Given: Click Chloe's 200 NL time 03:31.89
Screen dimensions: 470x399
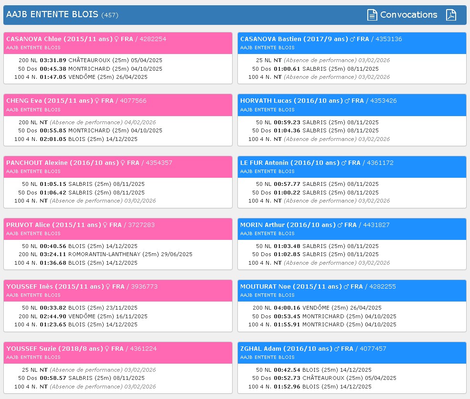Looking at the screenshot, I should click(x=53, y=61).
